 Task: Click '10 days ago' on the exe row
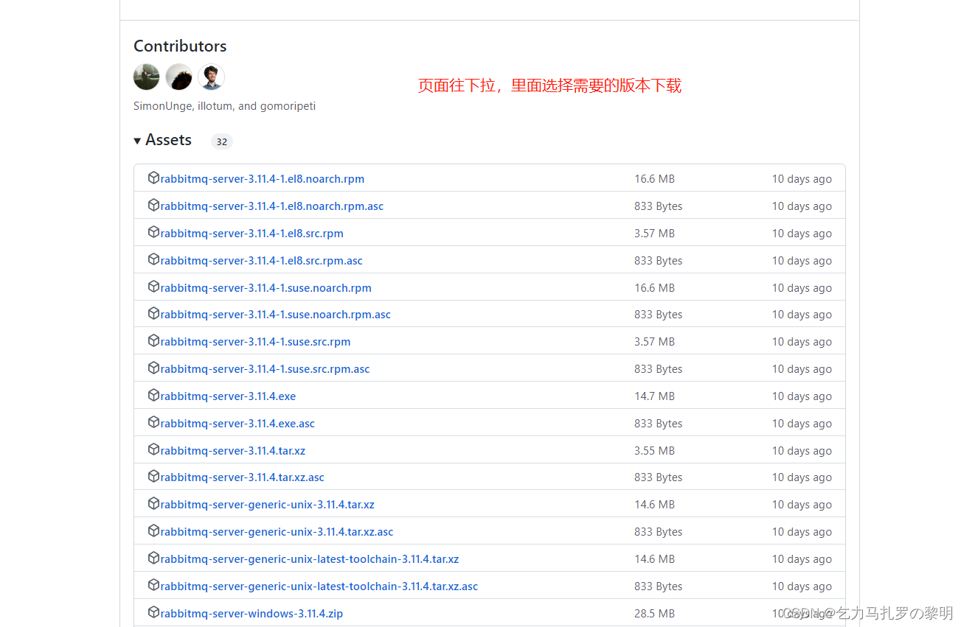(802, 396)
